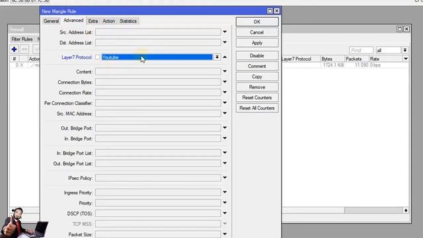This screenshot has height=238, width=423.
Task: Click the Content input field
Action: click(x=158, y=71)
